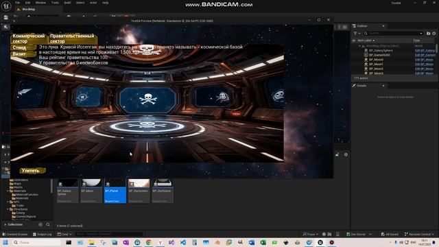The height and width of the screenshot is (247, 439).
Task: Click the Collections search icon
Action: (48, 224)
